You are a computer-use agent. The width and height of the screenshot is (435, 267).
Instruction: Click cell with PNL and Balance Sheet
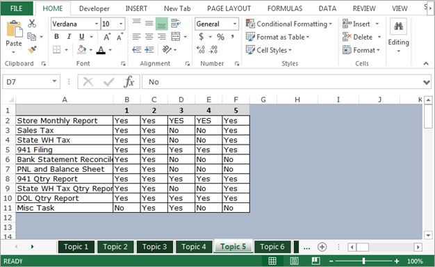65,169
